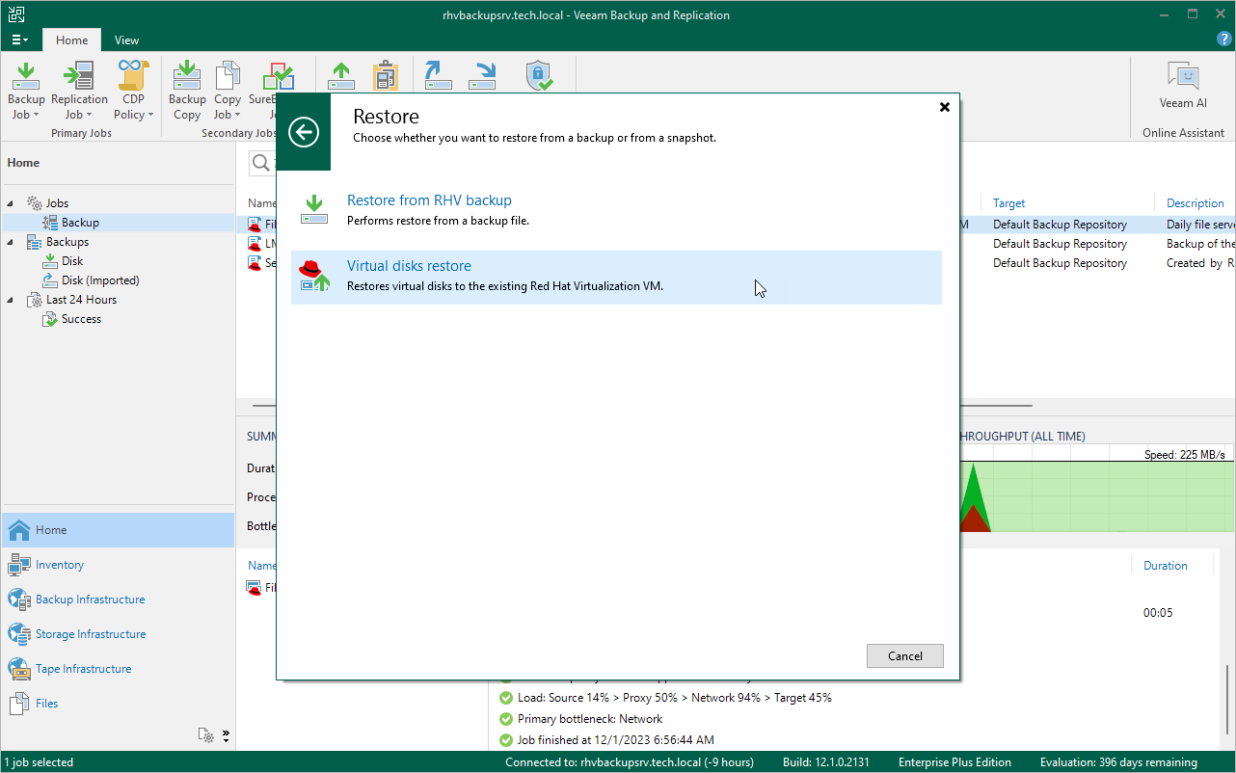Collapse the Jobs tree node arrow

click(12, 203)
